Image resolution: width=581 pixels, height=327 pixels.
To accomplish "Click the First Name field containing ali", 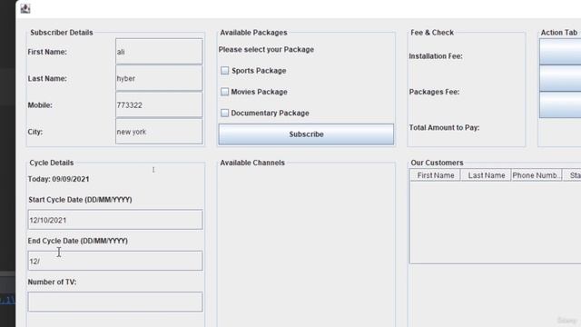I will click(159, 52).
